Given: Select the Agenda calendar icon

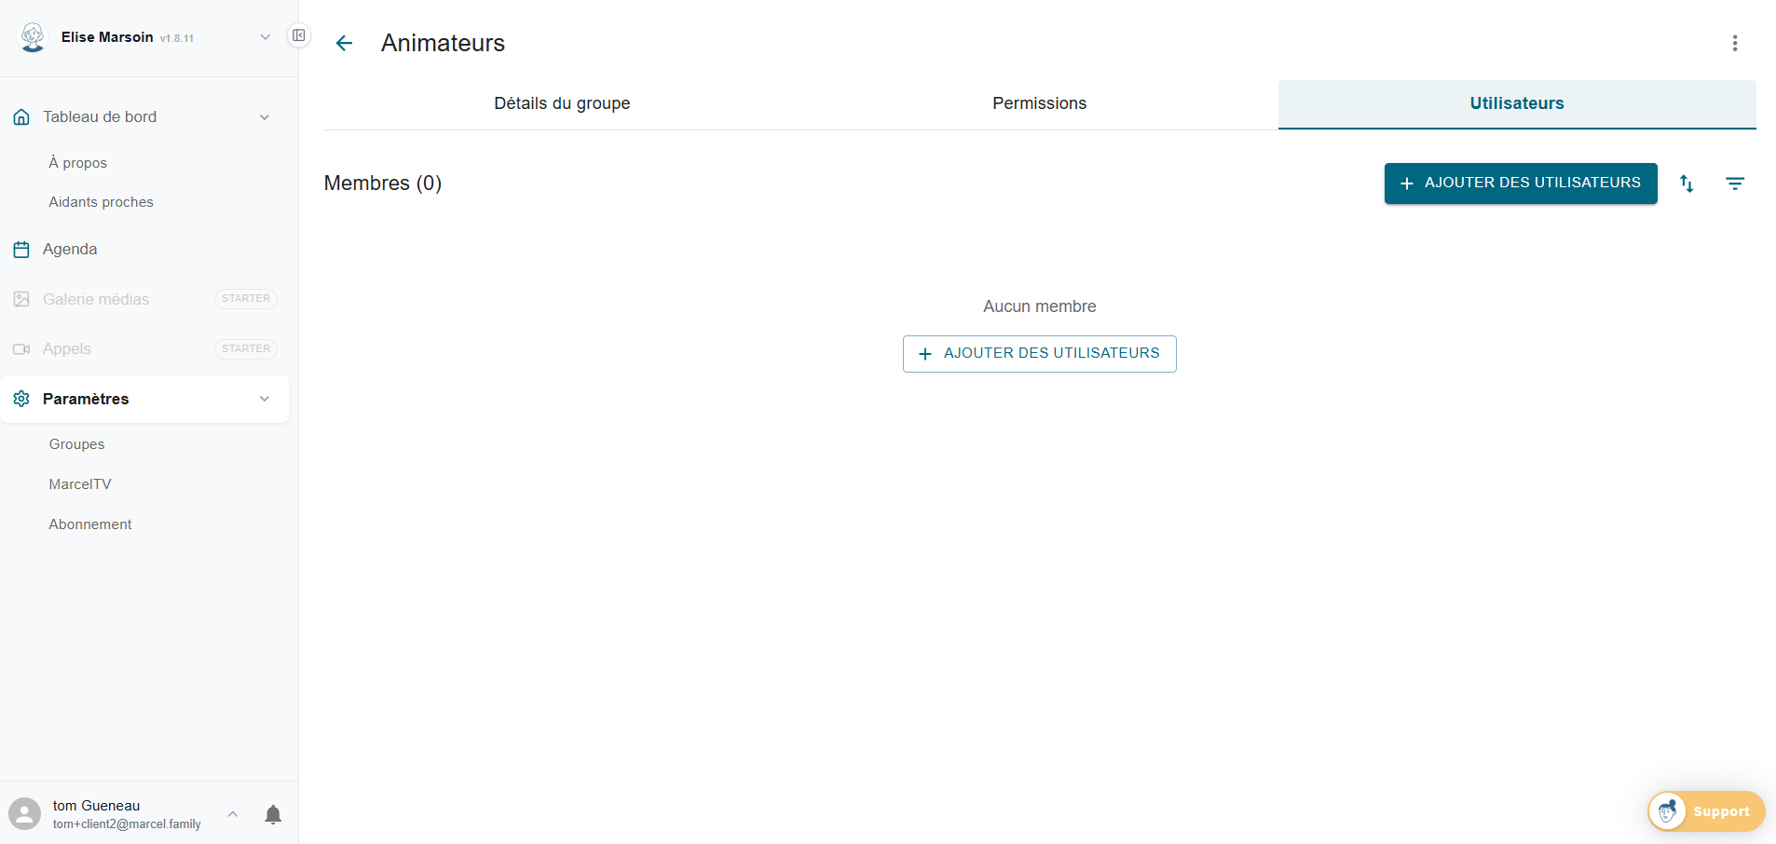Looking at the screenshot, I should tap(22, 249).
